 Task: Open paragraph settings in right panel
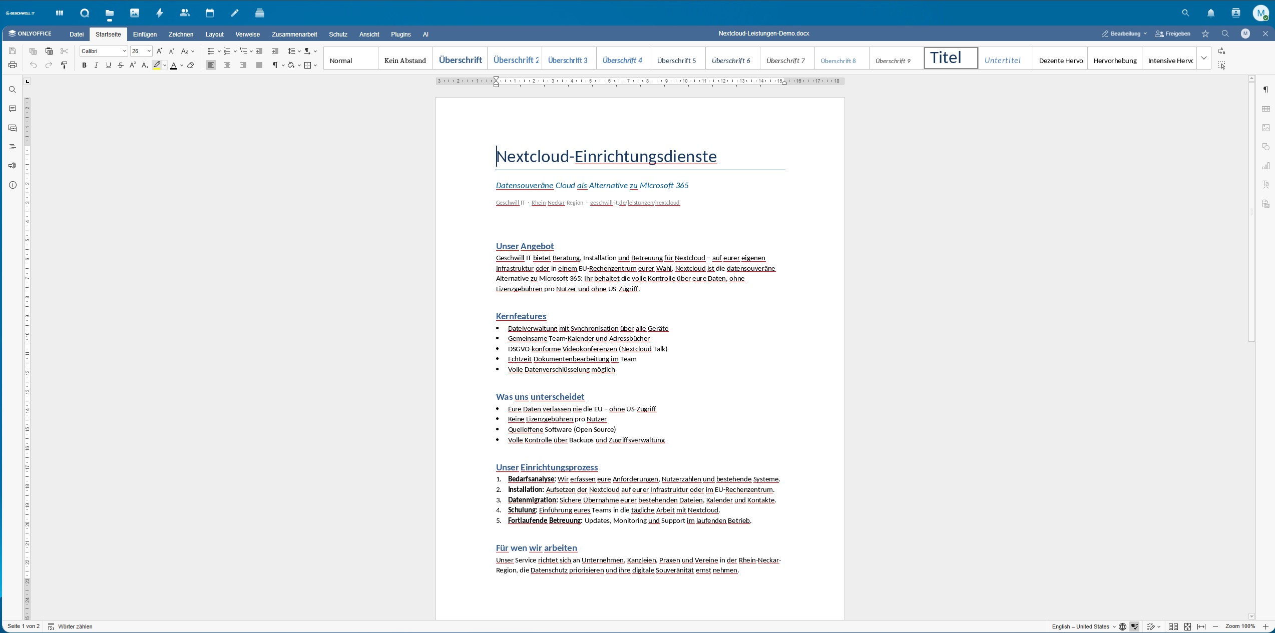[x=1265, y=90]
